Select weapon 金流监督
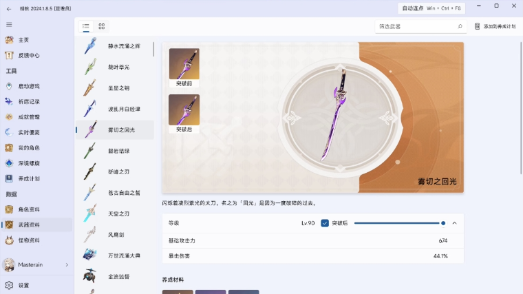 coord(115,277)
